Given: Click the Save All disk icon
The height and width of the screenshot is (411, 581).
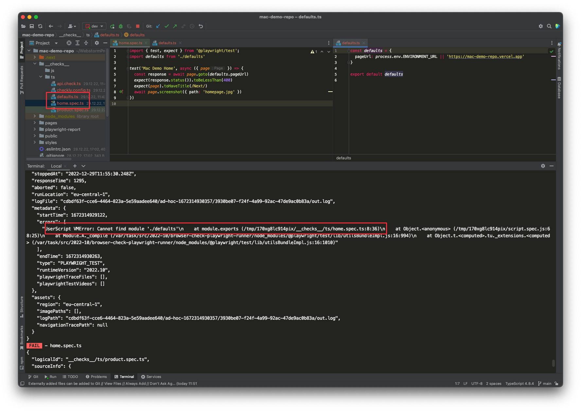Looking at the screenshot, I should [32, 26].
